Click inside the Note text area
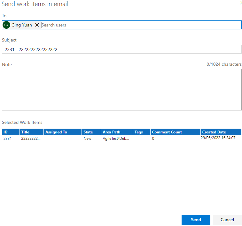The width and height of the screenshot is (242, 226). click(x=121, y=90)
